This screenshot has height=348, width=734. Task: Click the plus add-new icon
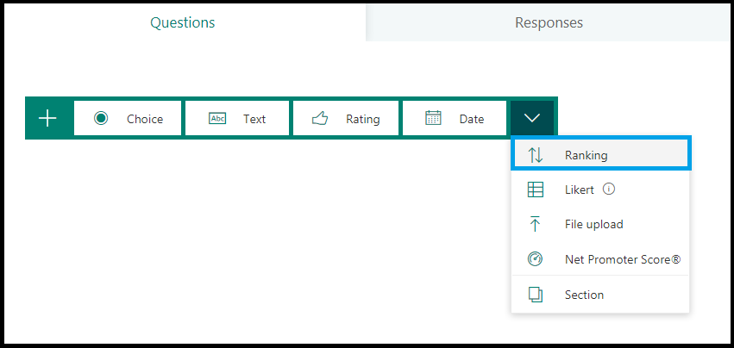pos(47,118)
